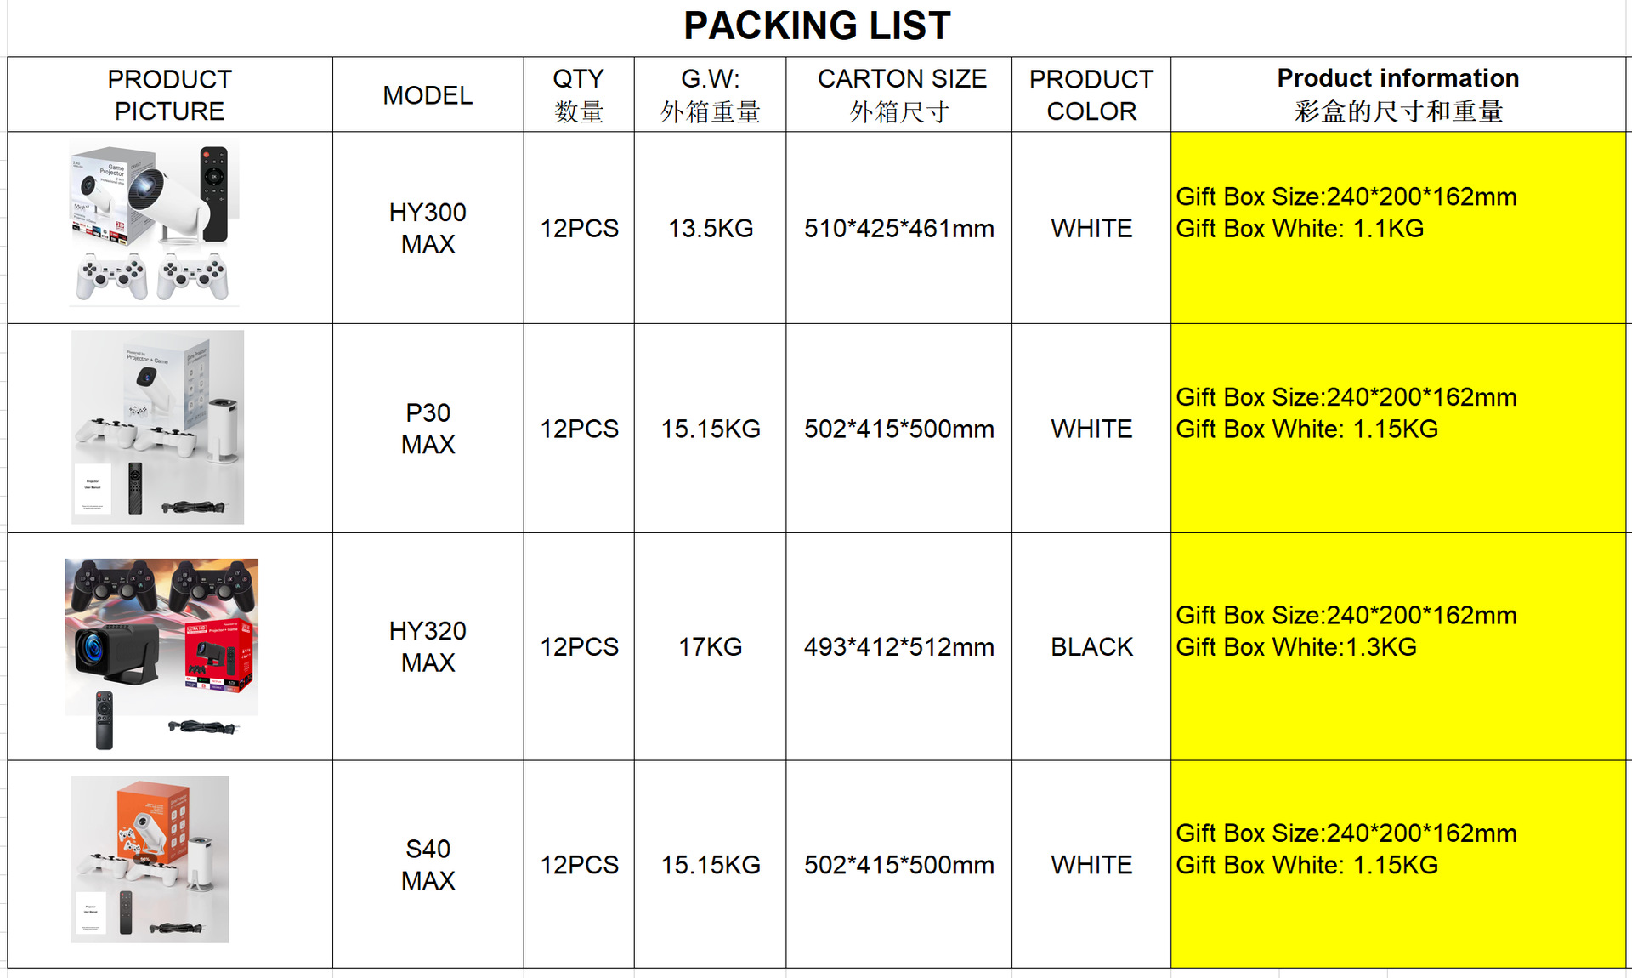Click the G.W: column header
Viewport: 1632px width, 978px height.
tap(710, 94)
